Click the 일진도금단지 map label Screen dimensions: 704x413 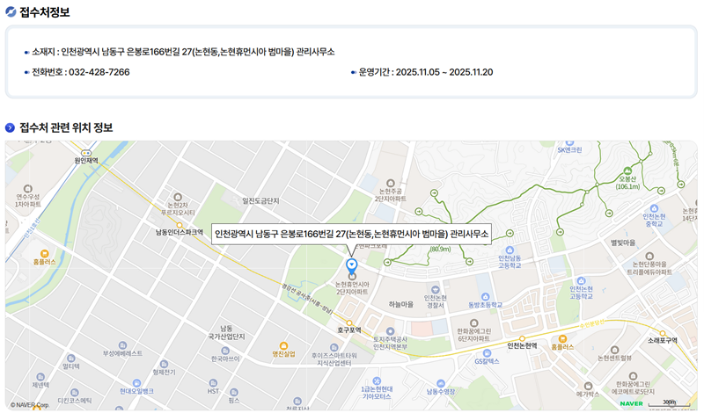(x=260, y=201)
